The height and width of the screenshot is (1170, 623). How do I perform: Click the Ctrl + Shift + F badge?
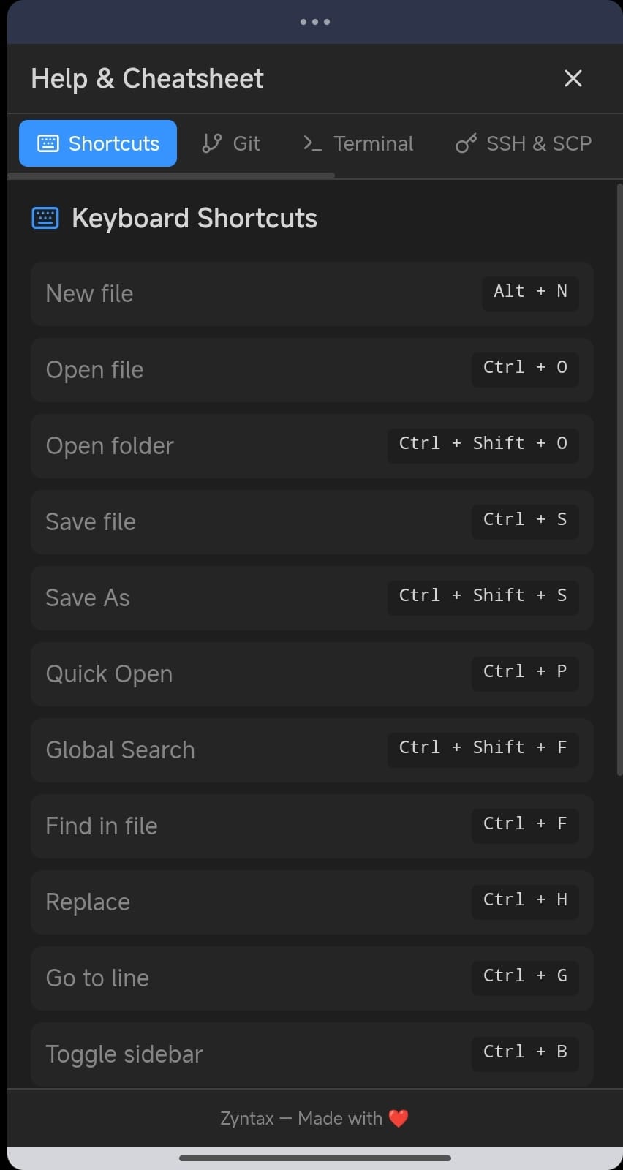pyautogui.click(x=483, y=748)
